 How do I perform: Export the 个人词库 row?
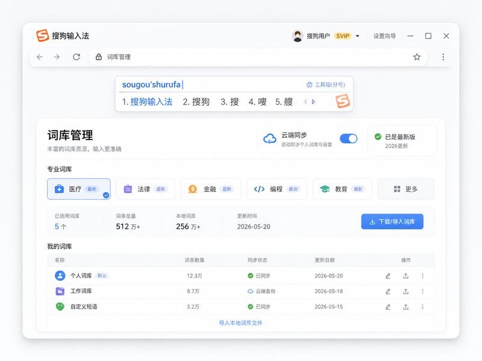(405, 276)
